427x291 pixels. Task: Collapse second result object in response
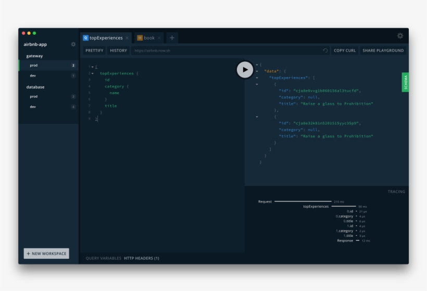point(257,117)
